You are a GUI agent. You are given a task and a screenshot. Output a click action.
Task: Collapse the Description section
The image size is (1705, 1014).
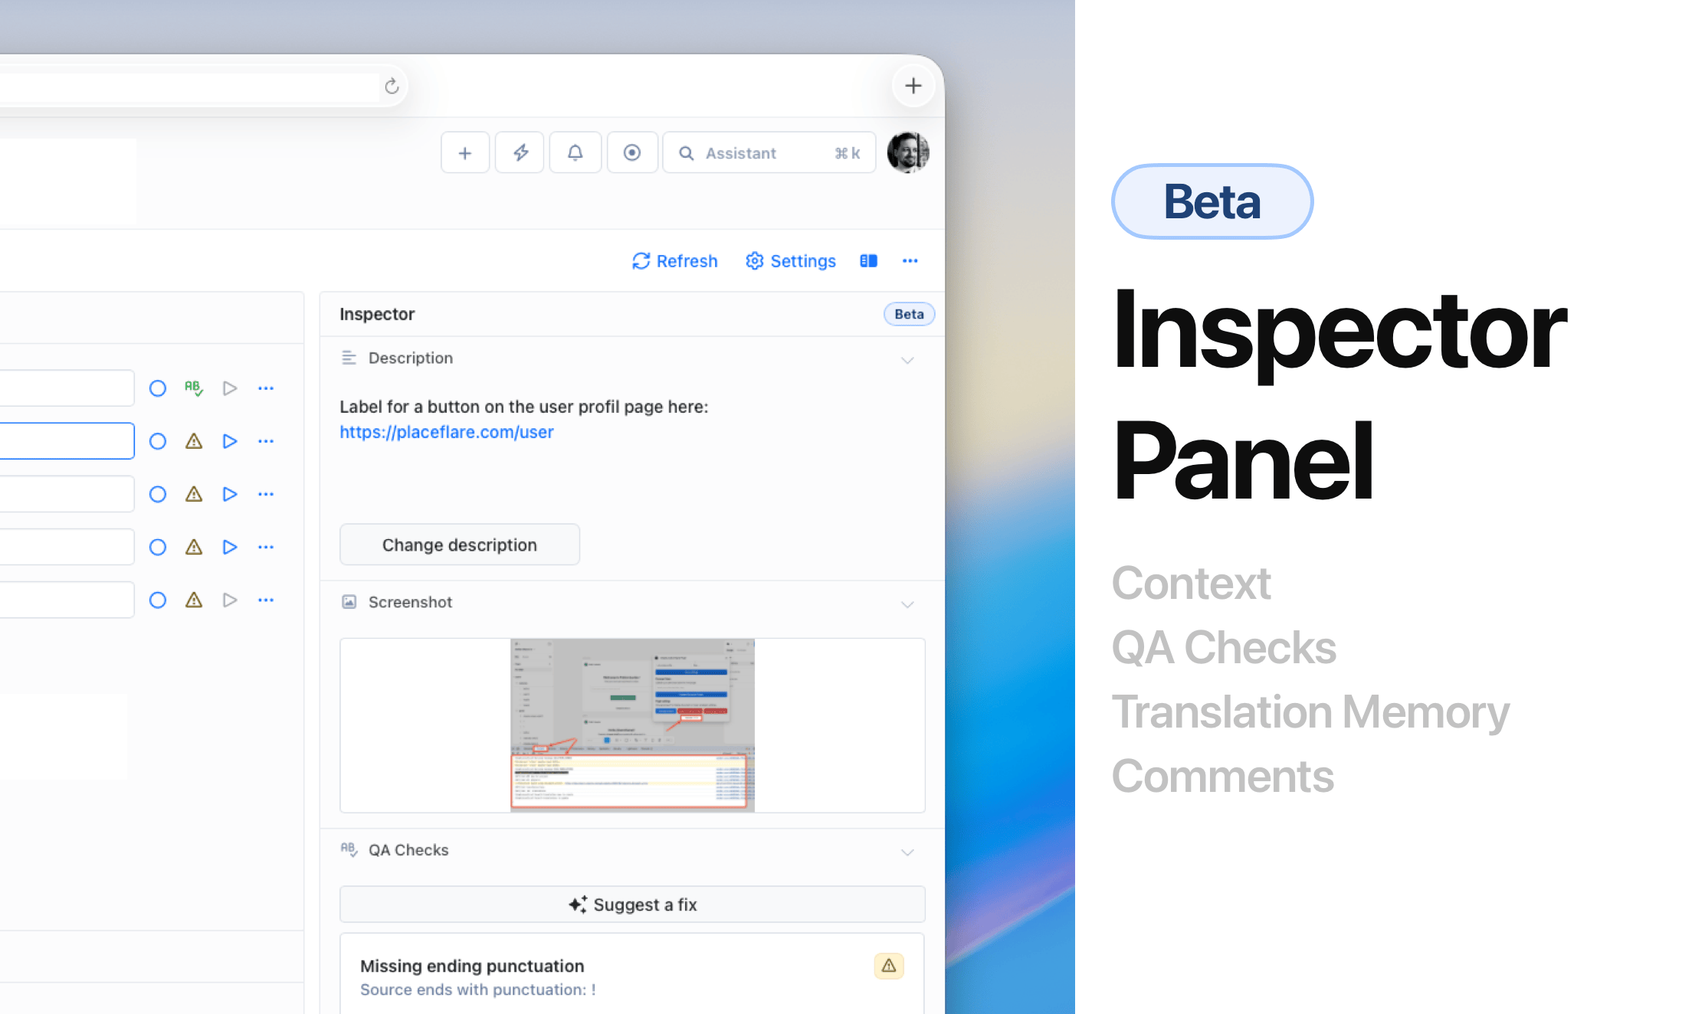907,360
